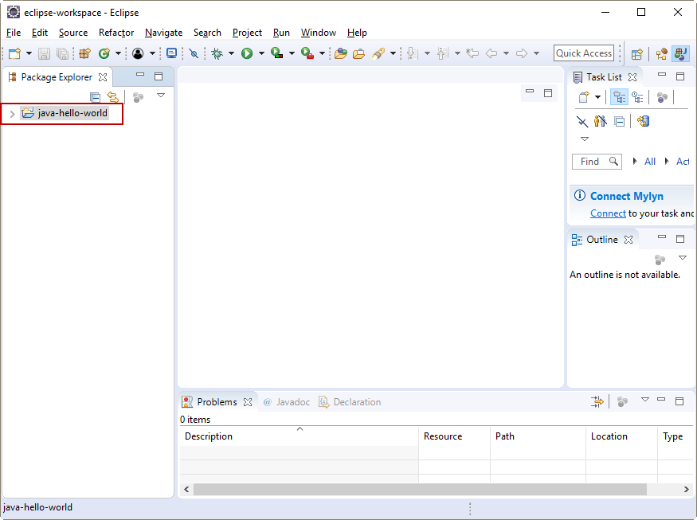The height and width of the screenshot is (520, 697).
Task: Click the New Task icon in Task List
Action: pyautogui.click(x=584, y=97)
